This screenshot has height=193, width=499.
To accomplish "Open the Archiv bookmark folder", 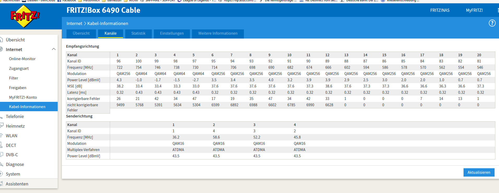I will point(131,1).
